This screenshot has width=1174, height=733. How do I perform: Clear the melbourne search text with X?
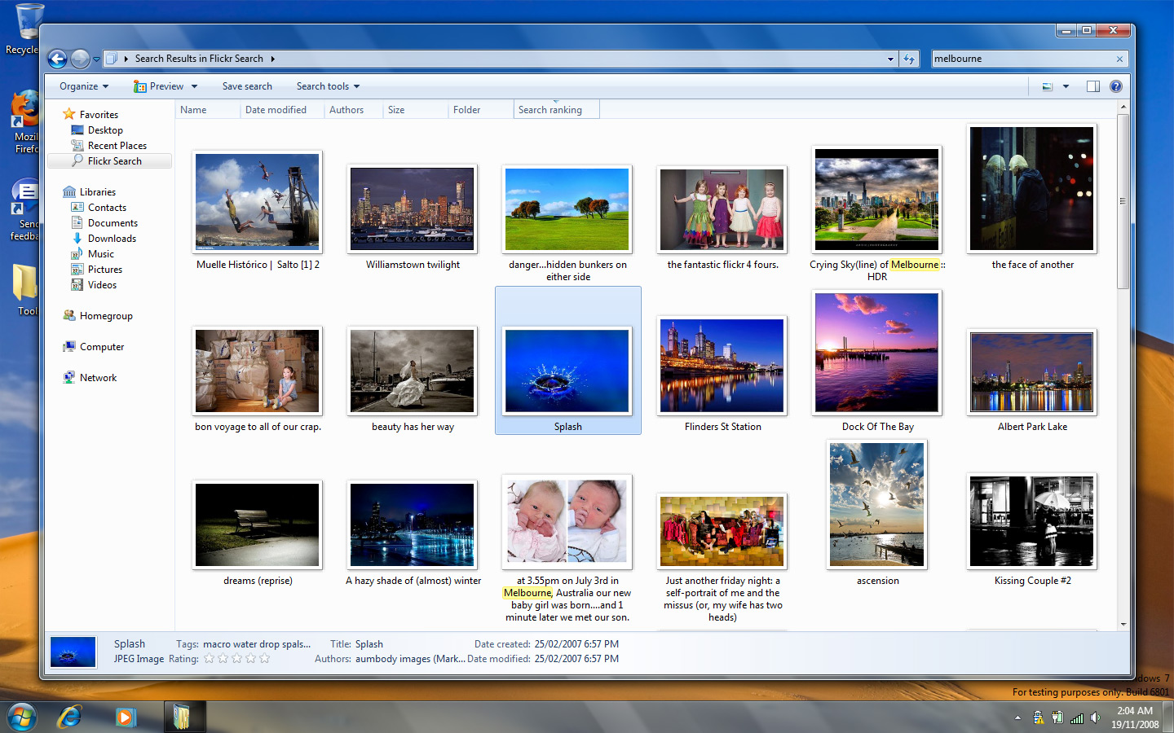click(1119, 59)
